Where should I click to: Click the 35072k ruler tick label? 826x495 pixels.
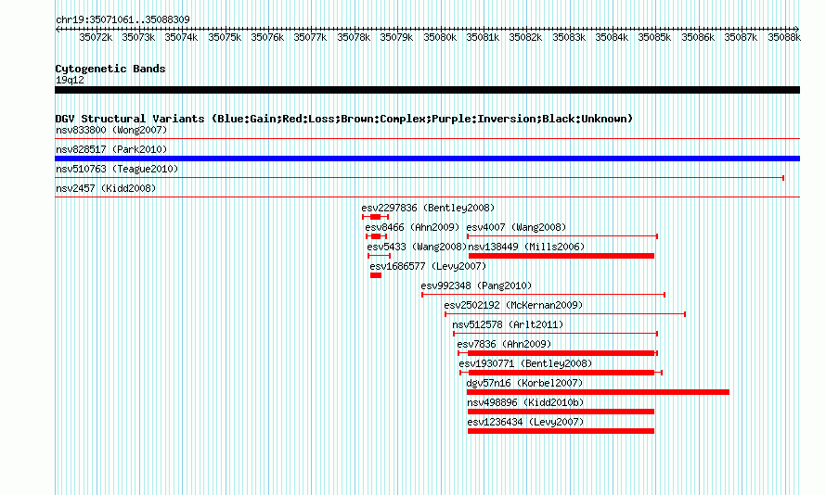pyautogui.click(x=96, y=37)
